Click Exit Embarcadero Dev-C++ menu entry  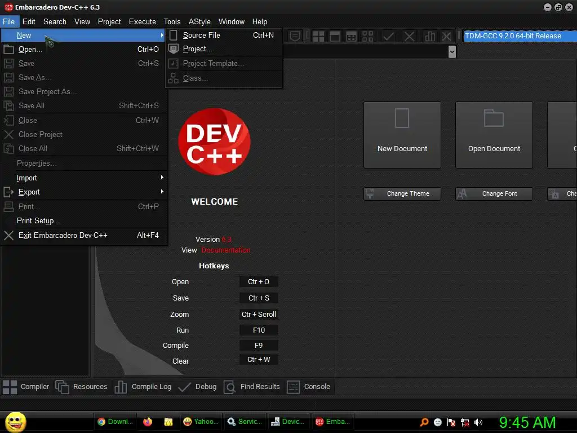(x=83, y=235)
